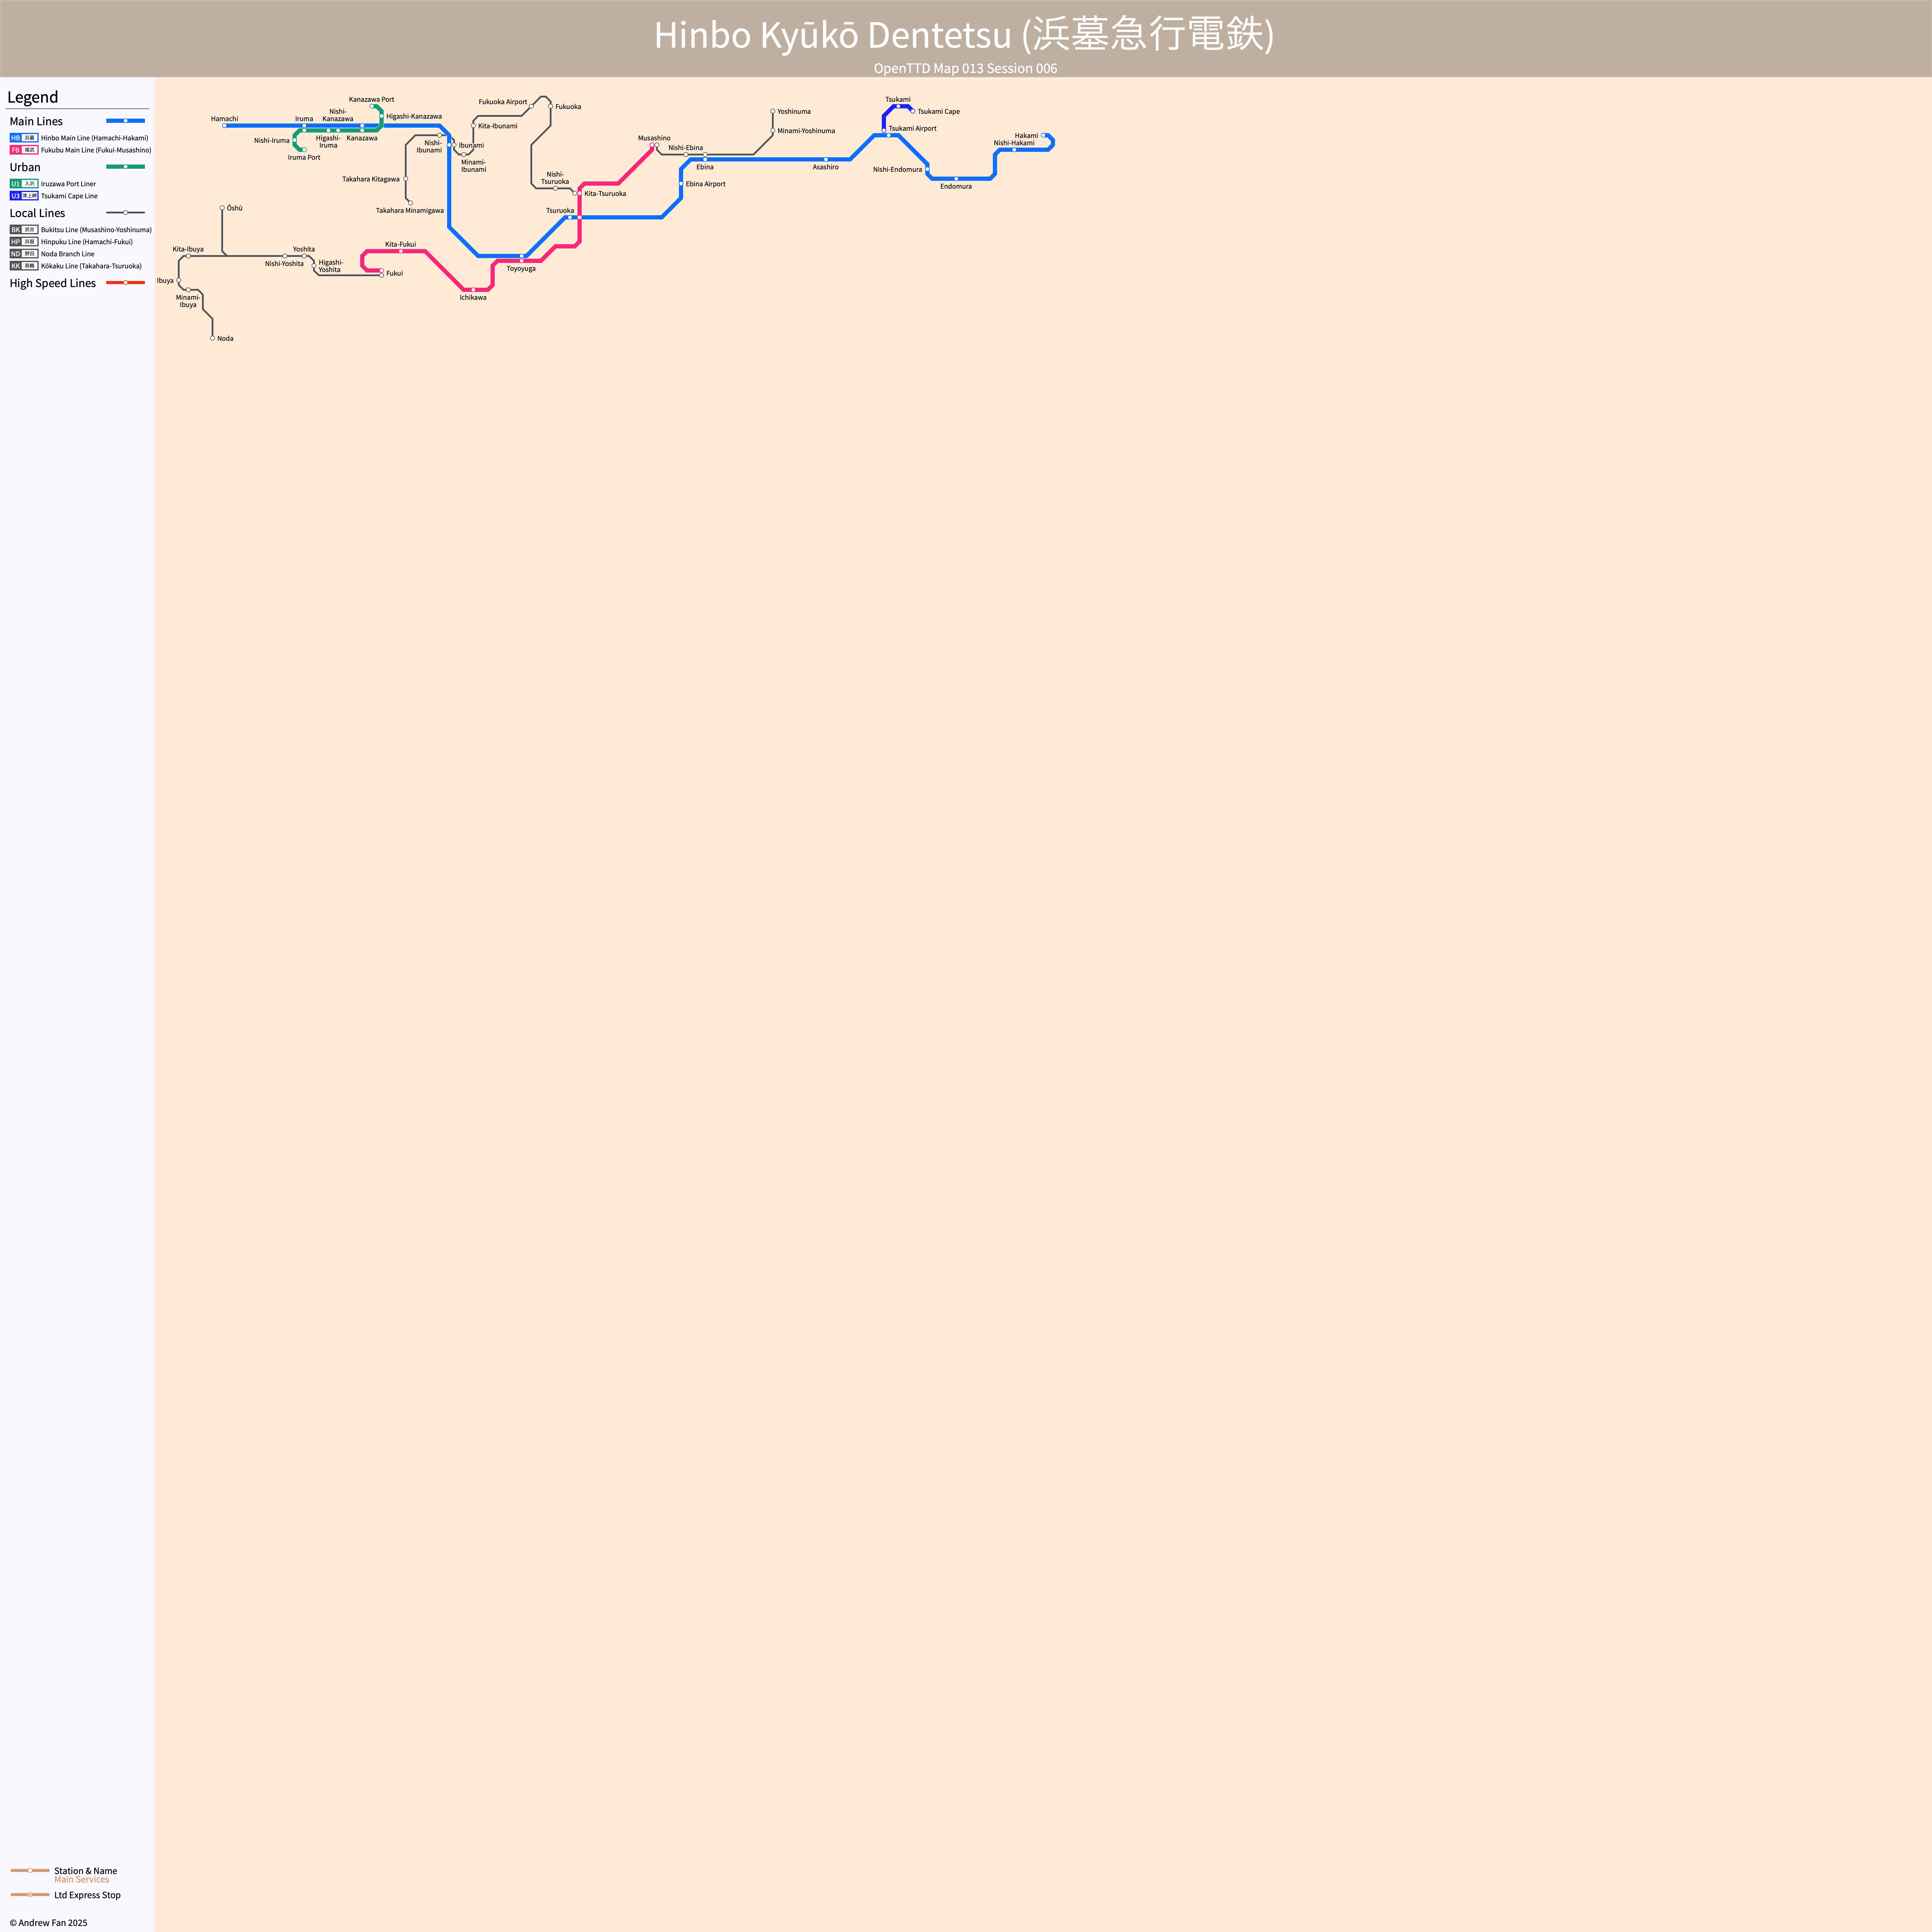Click the High Speed Lines red sample line
The image size is (1932, 1932).
(x=125, y=283)
